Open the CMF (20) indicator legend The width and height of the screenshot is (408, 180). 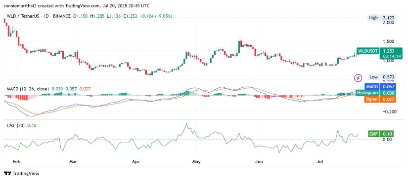click(14, 126)
